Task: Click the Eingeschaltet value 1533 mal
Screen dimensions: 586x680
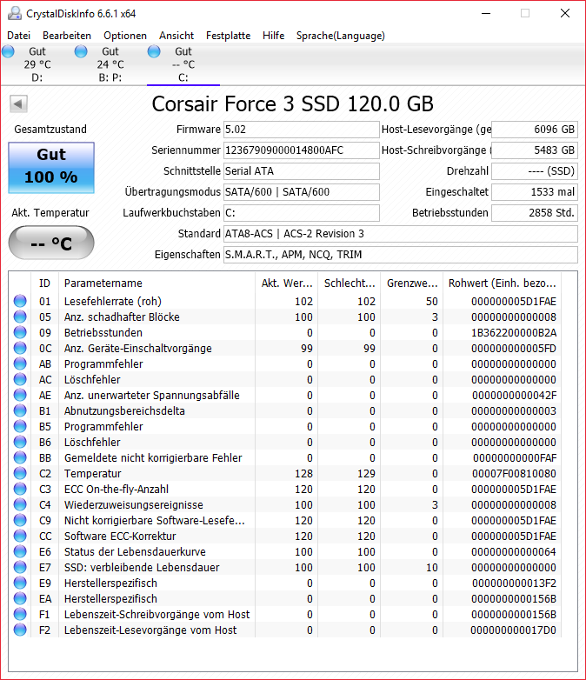Action: point(535,191)
